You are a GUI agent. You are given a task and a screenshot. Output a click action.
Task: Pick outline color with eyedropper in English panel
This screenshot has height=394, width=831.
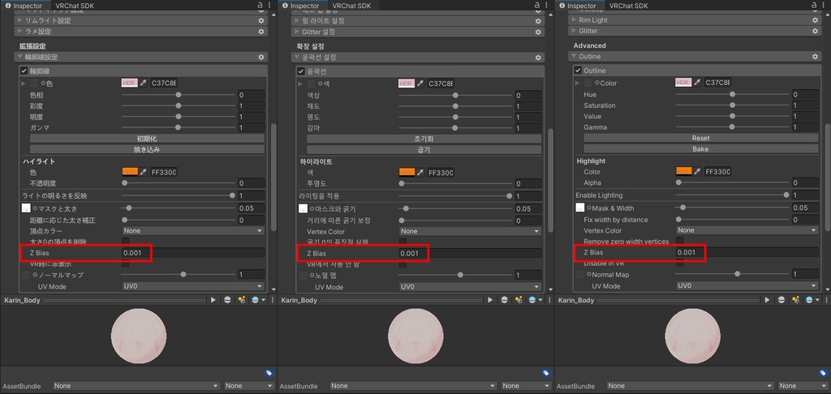[697, 83]
